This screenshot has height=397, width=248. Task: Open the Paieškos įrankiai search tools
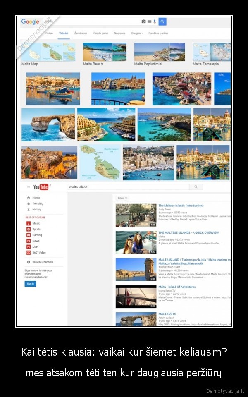[x=158, y=33]
